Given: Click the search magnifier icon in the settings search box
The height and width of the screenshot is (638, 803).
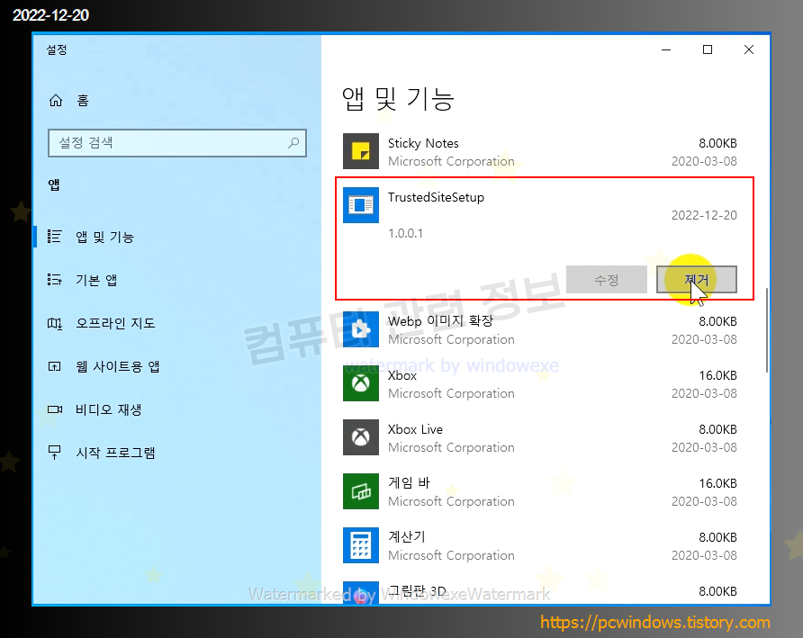Looking at the screenshot, I should click(293, 143).
